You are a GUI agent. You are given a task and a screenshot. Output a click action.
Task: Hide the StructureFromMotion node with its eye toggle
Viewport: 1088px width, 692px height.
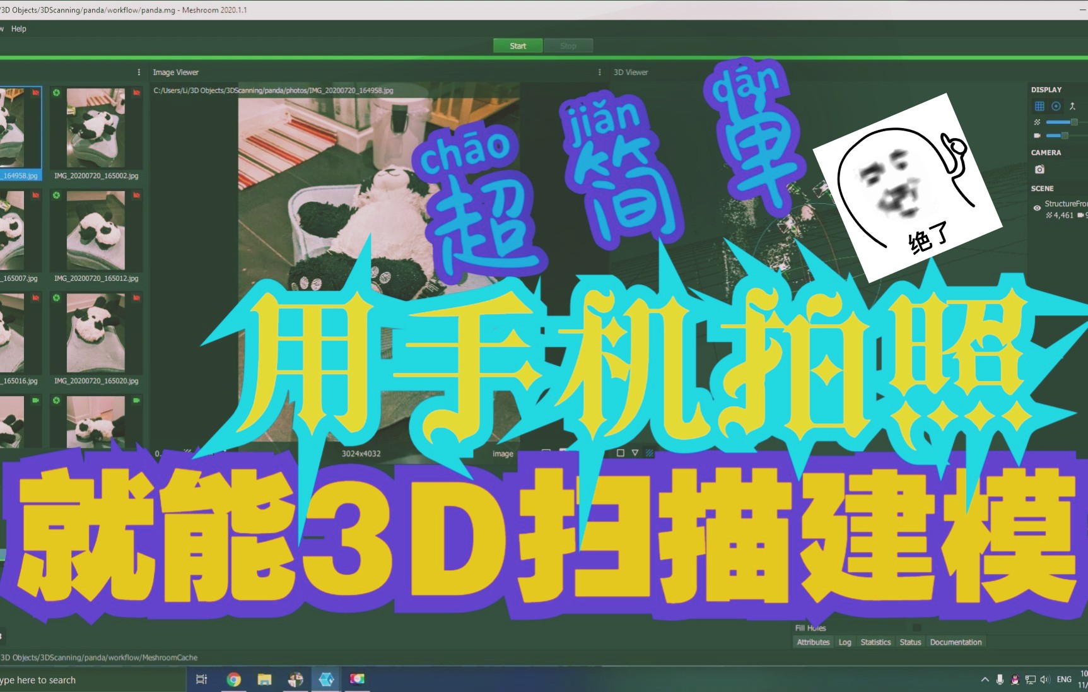point(1037,208)
